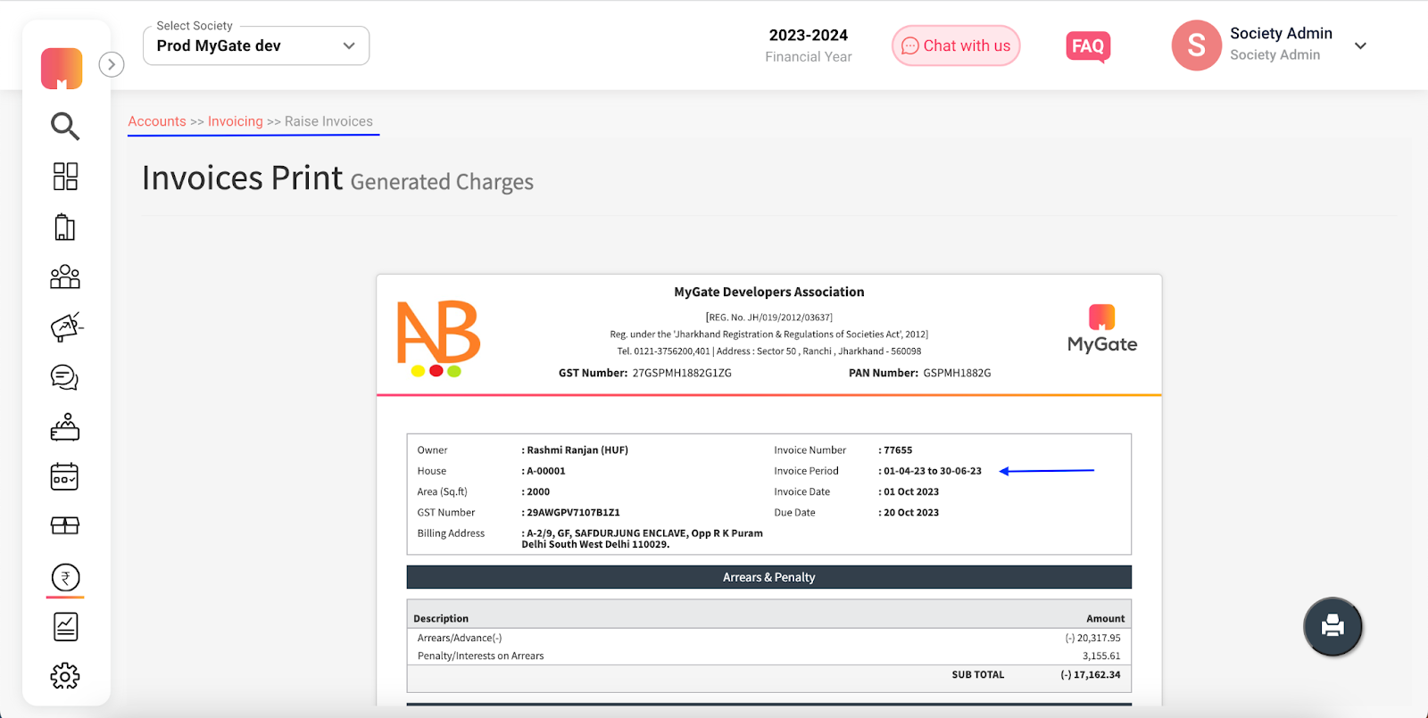This screenshot has width=1428, height=718.
Task: Click MyGate Developers Association title
Action: click(x=769, y=292)
